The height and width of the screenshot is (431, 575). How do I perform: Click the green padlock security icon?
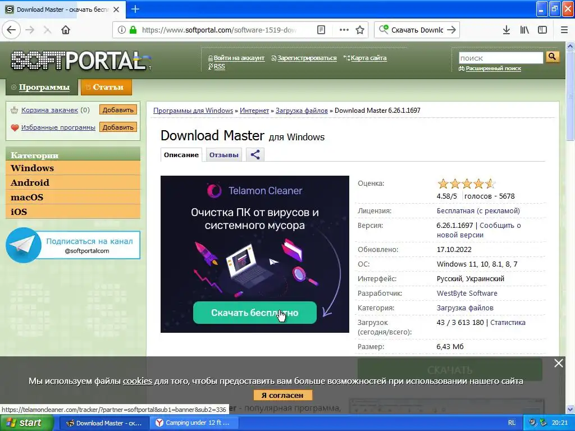133,30
